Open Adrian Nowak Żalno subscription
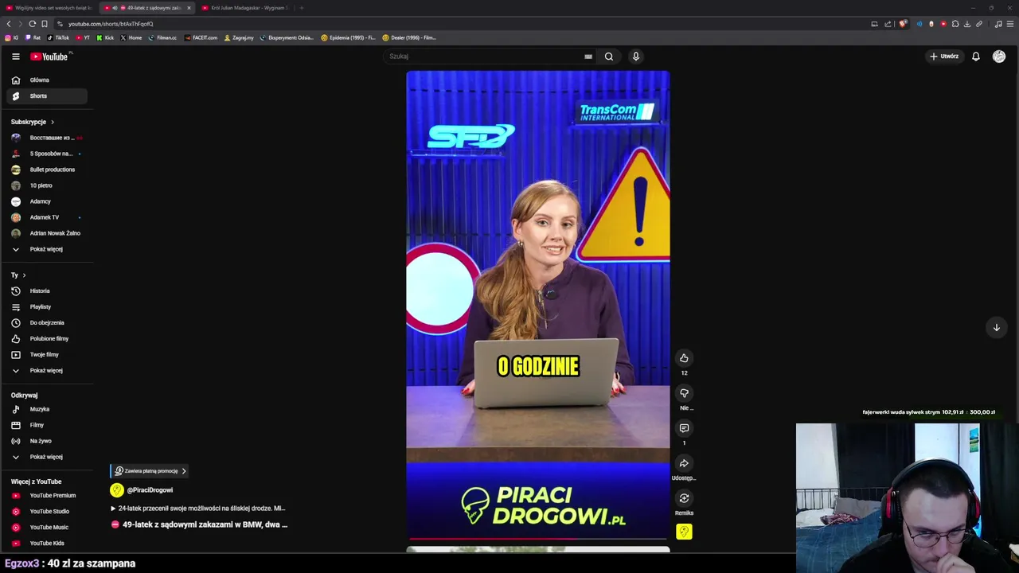The image size is (1019, 573). [46, 233]
